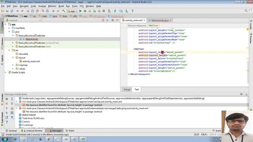253x142 pixels.
Task: Click the filter icon in Messages panel
Action: [x=12, y=118]
